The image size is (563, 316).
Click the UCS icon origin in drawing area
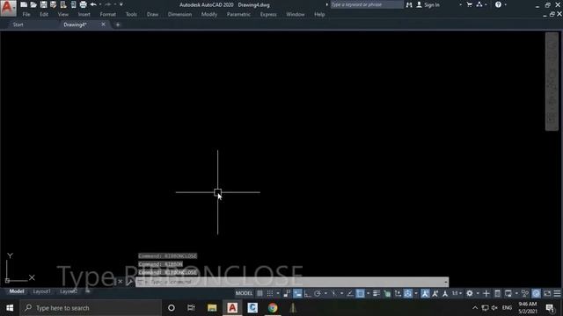point(7,280)
